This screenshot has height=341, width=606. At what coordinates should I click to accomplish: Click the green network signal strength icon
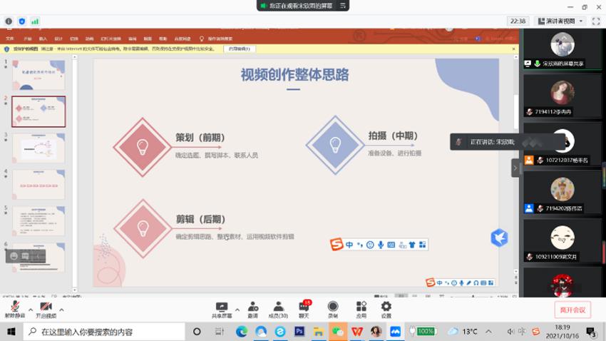(35, 21)
